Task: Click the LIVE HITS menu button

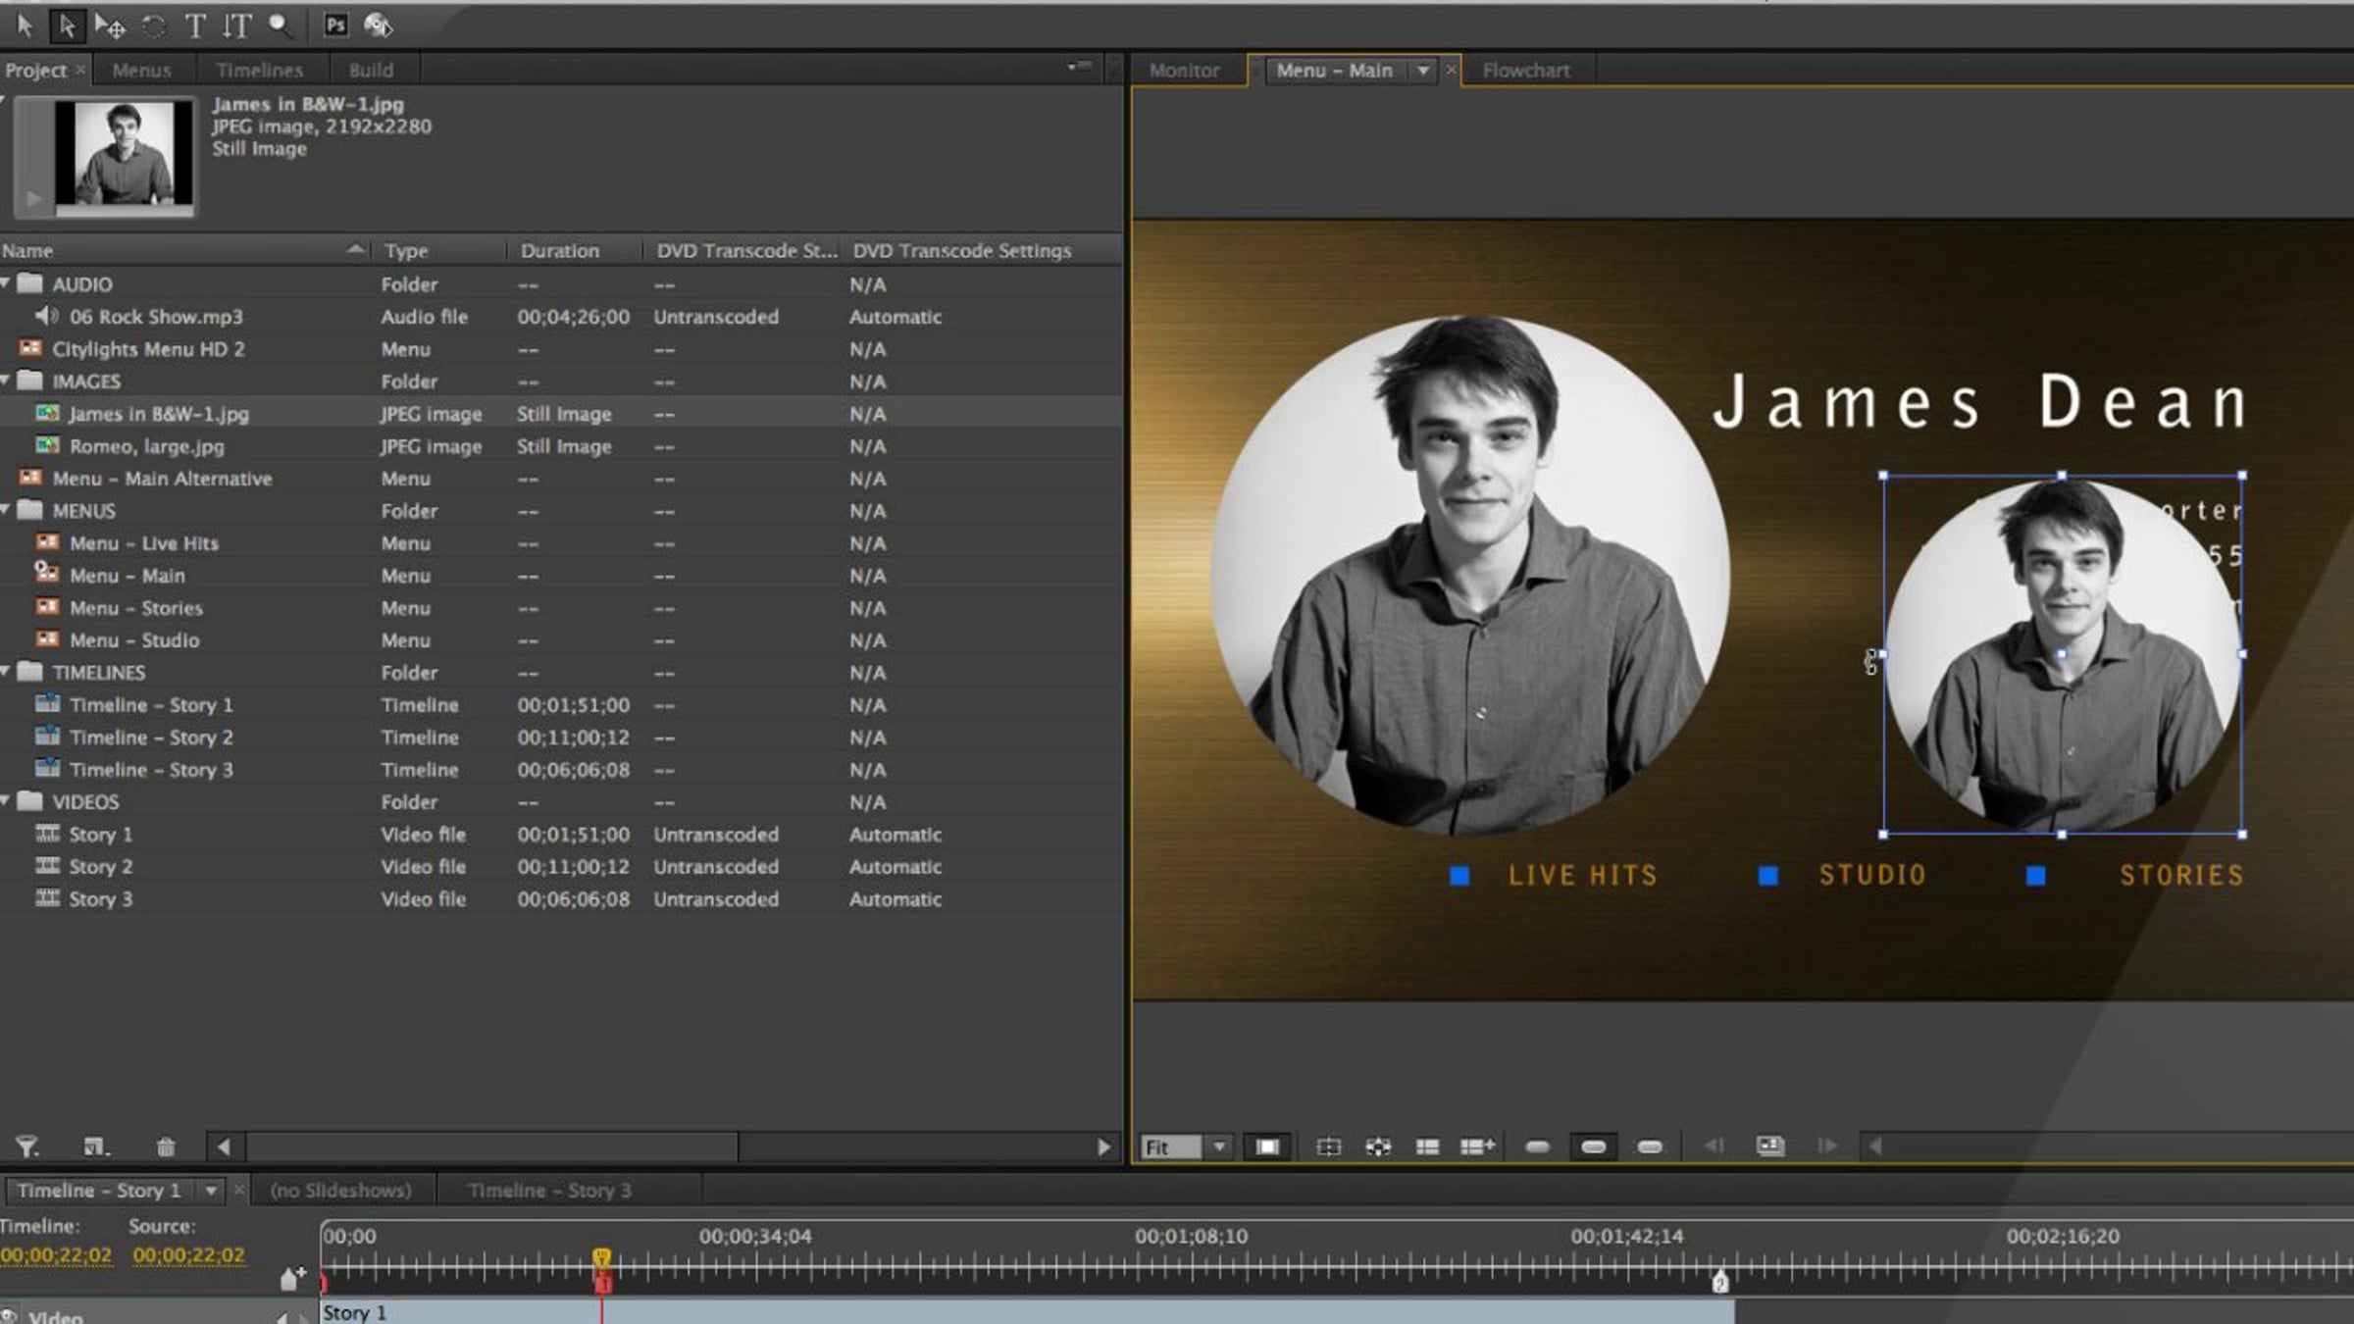Action: pyautogui.click(x=1581, y=875)
